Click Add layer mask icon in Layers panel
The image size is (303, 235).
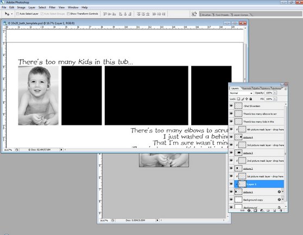255,211
